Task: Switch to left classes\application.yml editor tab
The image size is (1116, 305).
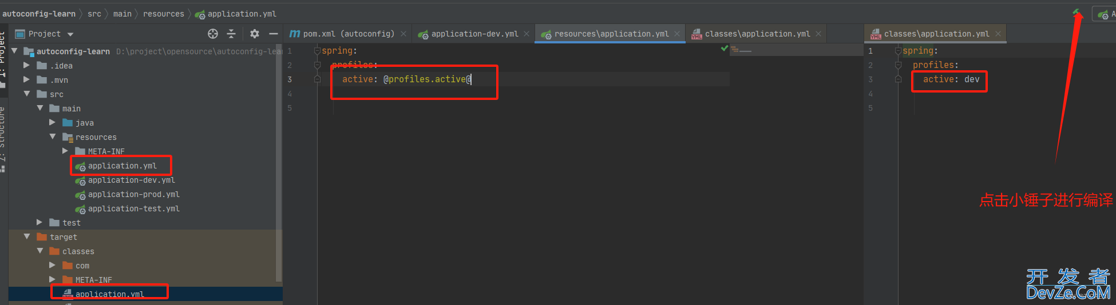Action: 757,34
